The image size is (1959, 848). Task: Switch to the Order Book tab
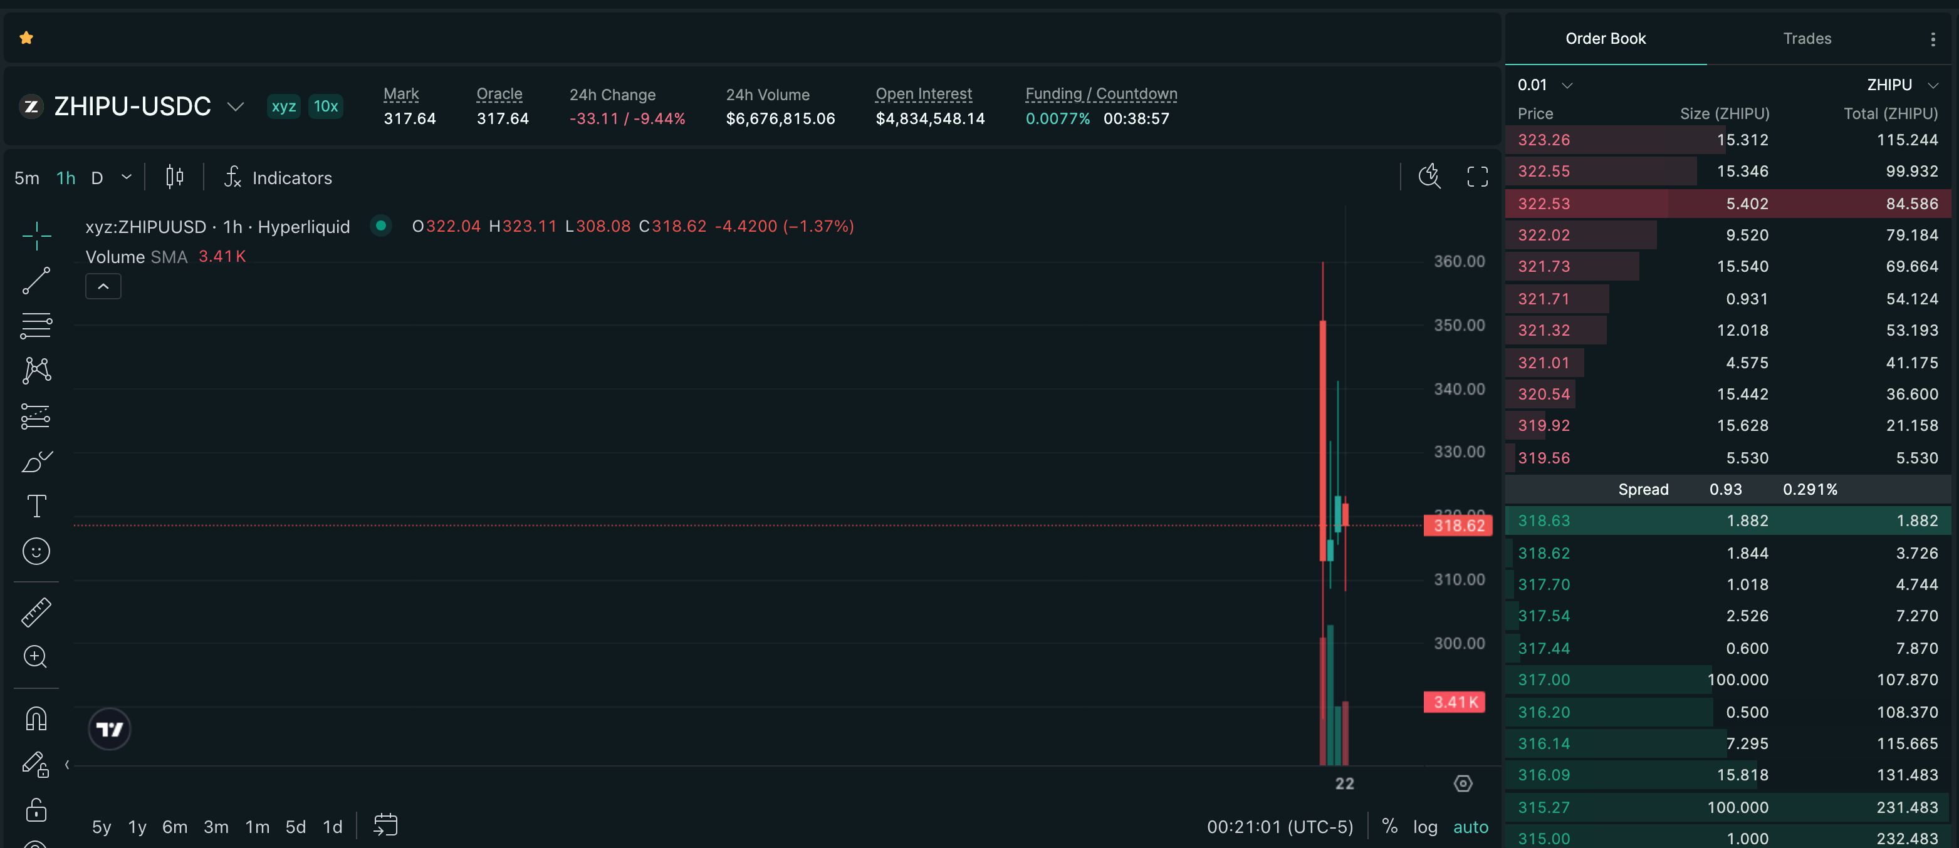[x=1606, y=39]
